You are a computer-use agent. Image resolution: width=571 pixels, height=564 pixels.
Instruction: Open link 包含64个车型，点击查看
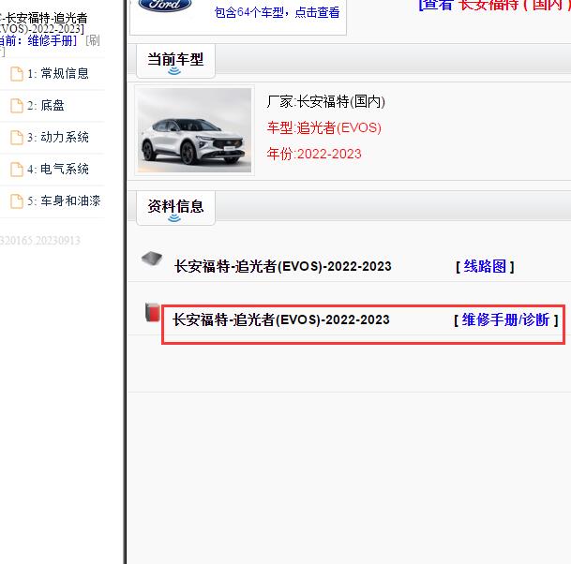(278, 12)
